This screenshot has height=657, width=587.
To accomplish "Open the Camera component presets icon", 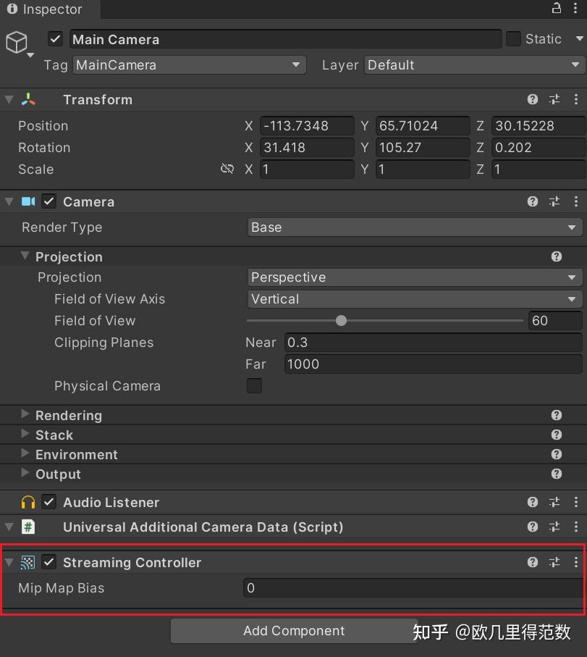I will (554, 201).
